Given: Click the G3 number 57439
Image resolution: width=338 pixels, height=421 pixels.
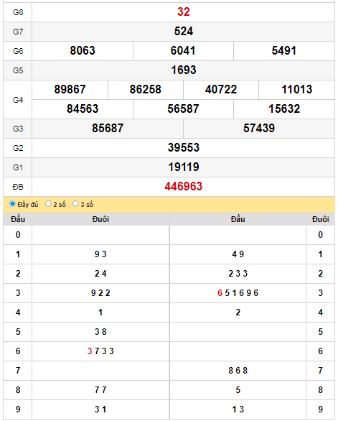Looking at the screenshot, I should tap(259, 128).
